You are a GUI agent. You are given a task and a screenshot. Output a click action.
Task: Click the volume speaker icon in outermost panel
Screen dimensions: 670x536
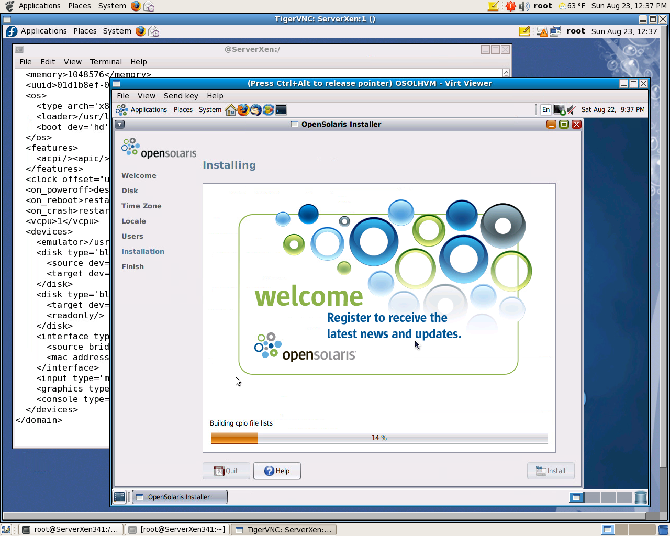pos(524,6)
